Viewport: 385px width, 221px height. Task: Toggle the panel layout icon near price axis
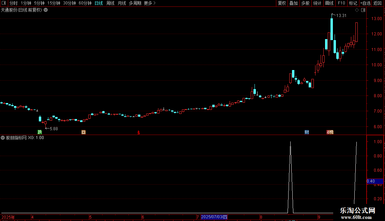tap(363, 10)
